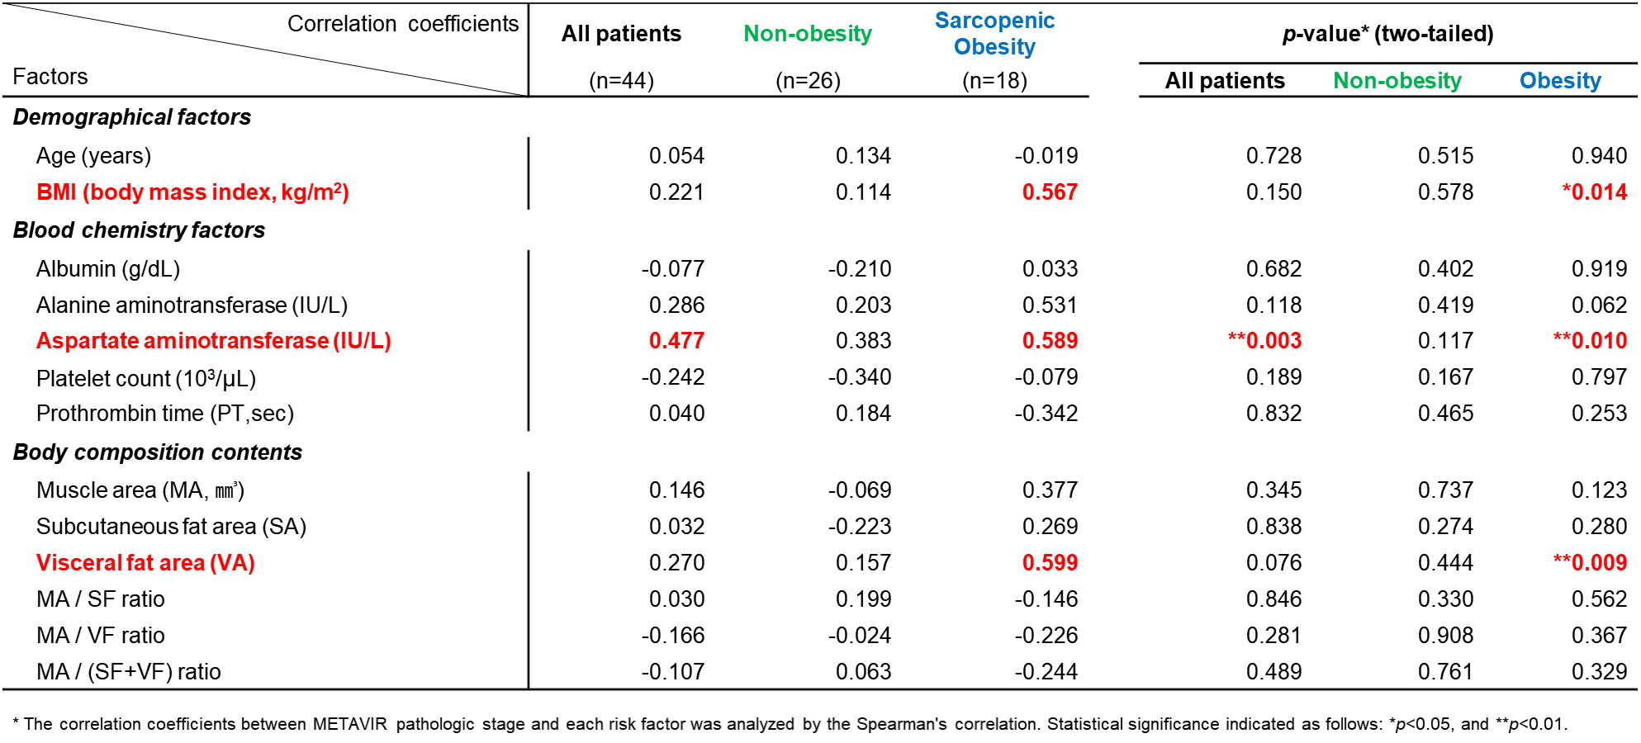Click the p-value (two-tailed) header

pyautogui.click(x=1387, y=34)
